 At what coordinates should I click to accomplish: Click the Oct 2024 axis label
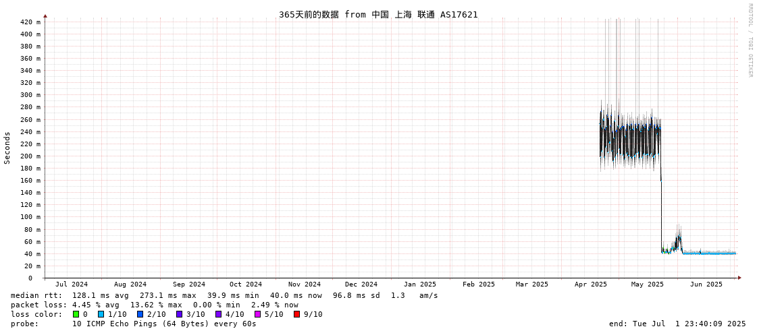point(246,284)
